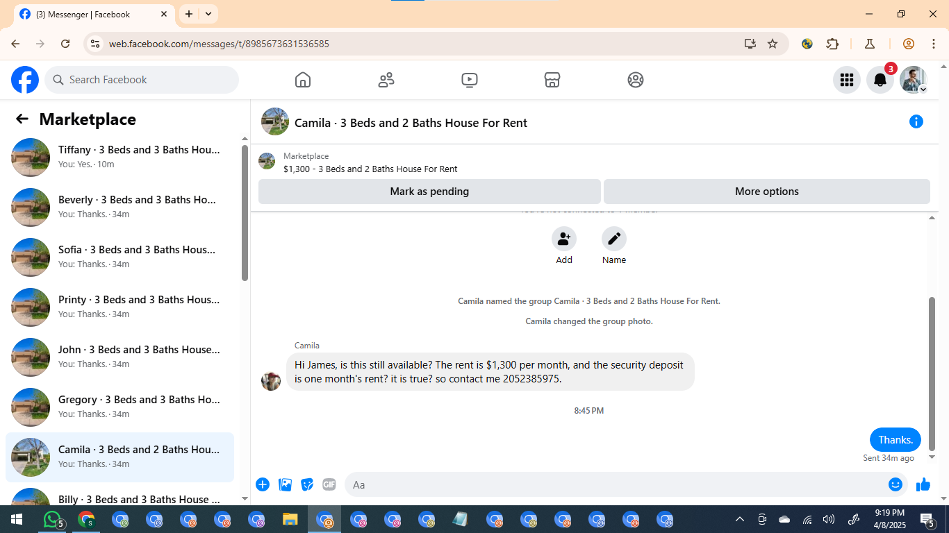Edit the group name with pencil icon
949x533 pixels.
(614, 239)
